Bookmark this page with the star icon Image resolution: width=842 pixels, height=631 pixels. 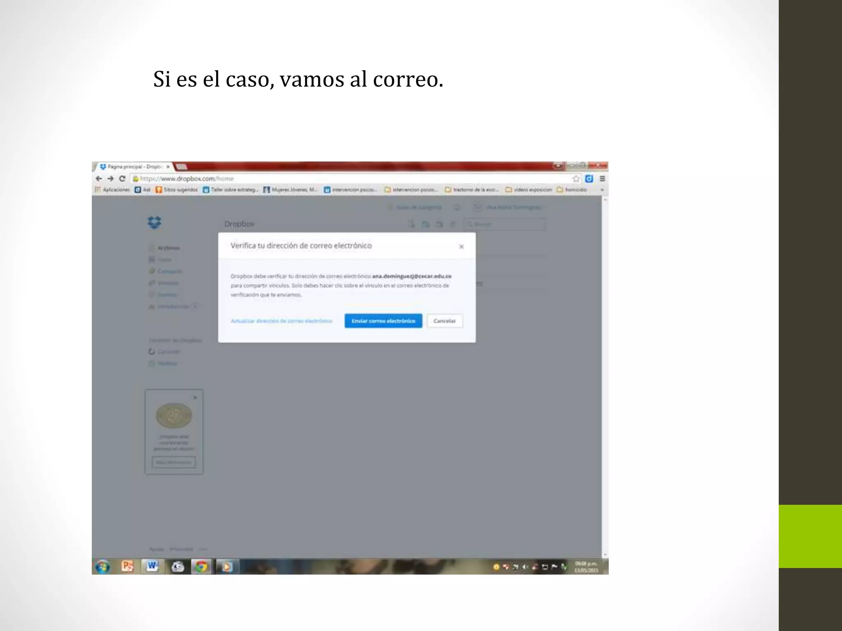pyautogui.click(x=576, y=179)
